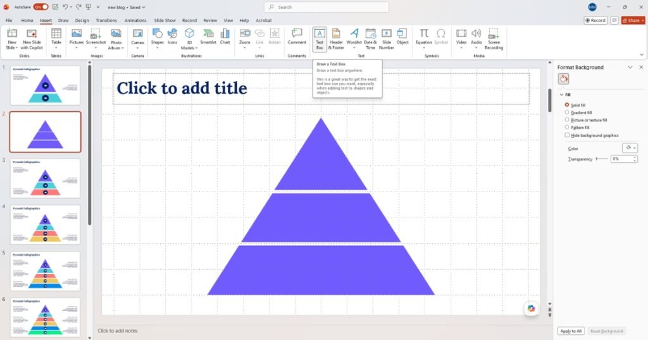
Task: Switch to the Animations tab
Action: [x=135, y=20]
